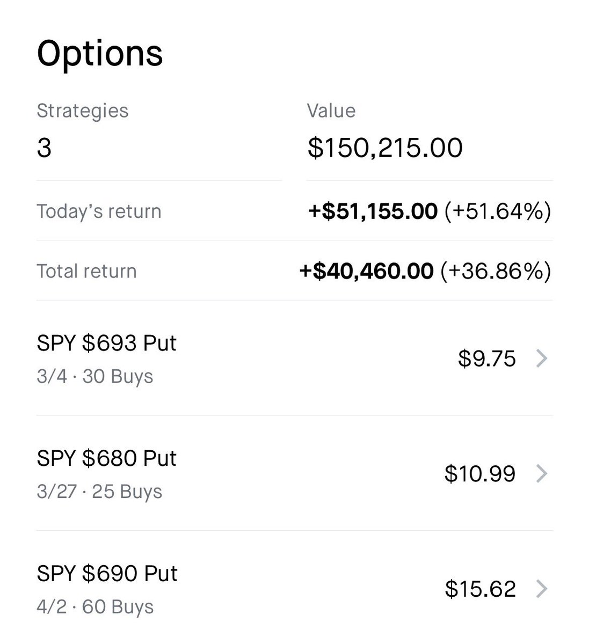Tap the Strategies label
Screen dimensions: 589x644
click(82, 111)
